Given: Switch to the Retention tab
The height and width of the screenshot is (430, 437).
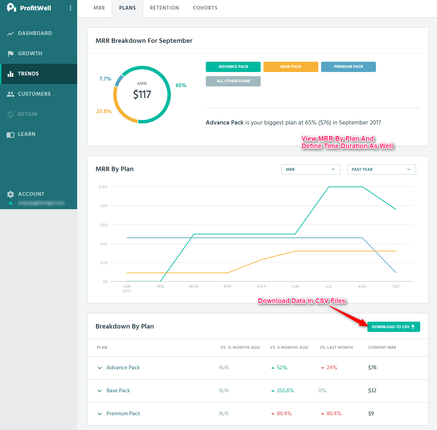Looking at the screenshot, I should click(x=164, y=8).
